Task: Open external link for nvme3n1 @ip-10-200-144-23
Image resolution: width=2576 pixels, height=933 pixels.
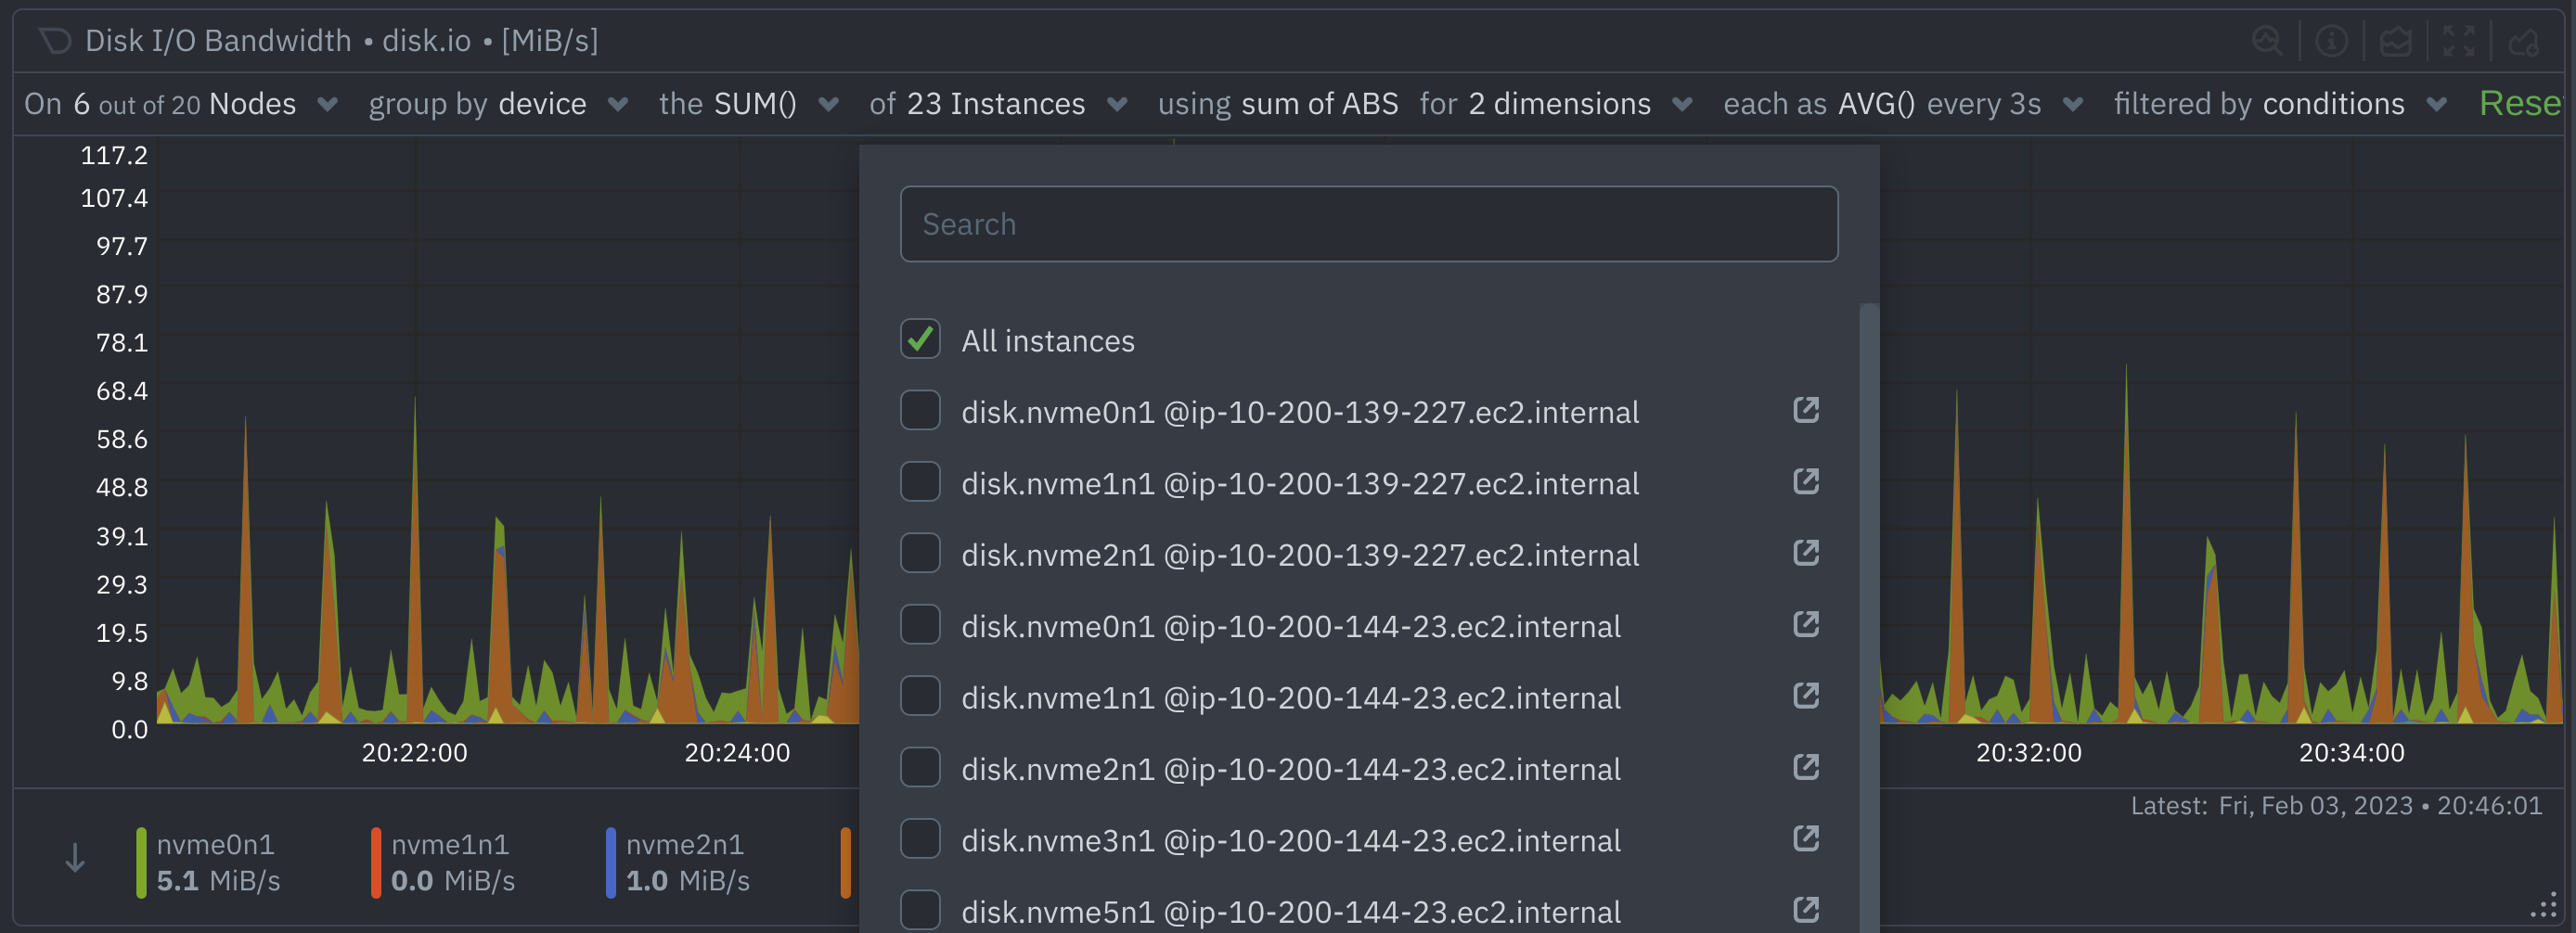Action: (x=1805, y=839)
